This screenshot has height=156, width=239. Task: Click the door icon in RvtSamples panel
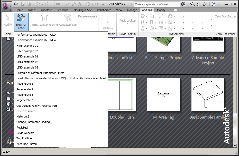click(x=152, y=22)
